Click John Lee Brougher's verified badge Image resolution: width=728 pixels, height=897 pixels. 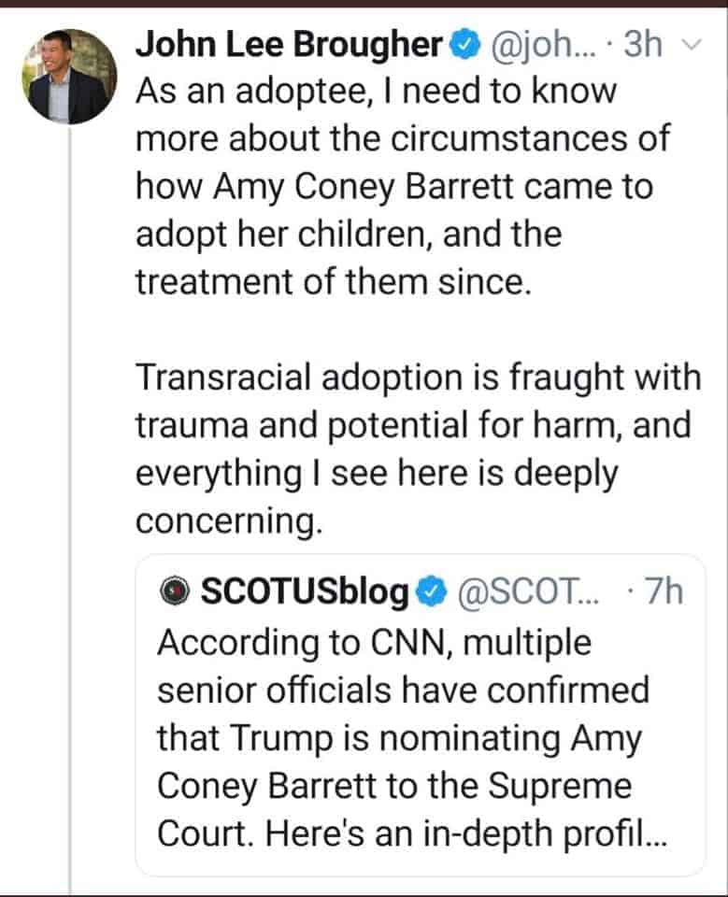click(x=464, y=45)
